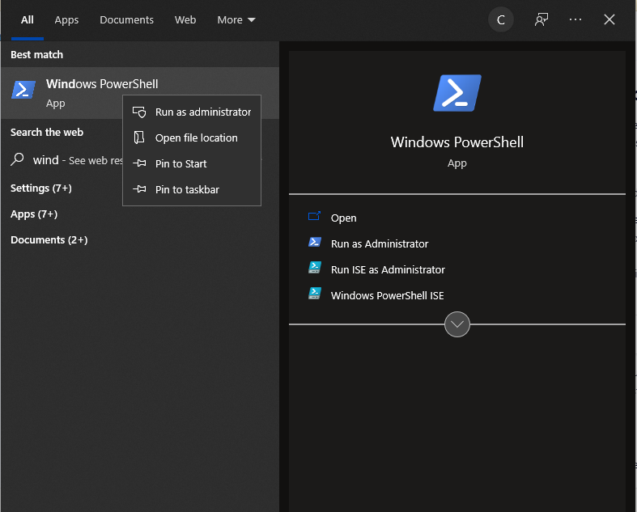
Task: Click the Open arrow icon in preview pane
Action: point(314,216)
